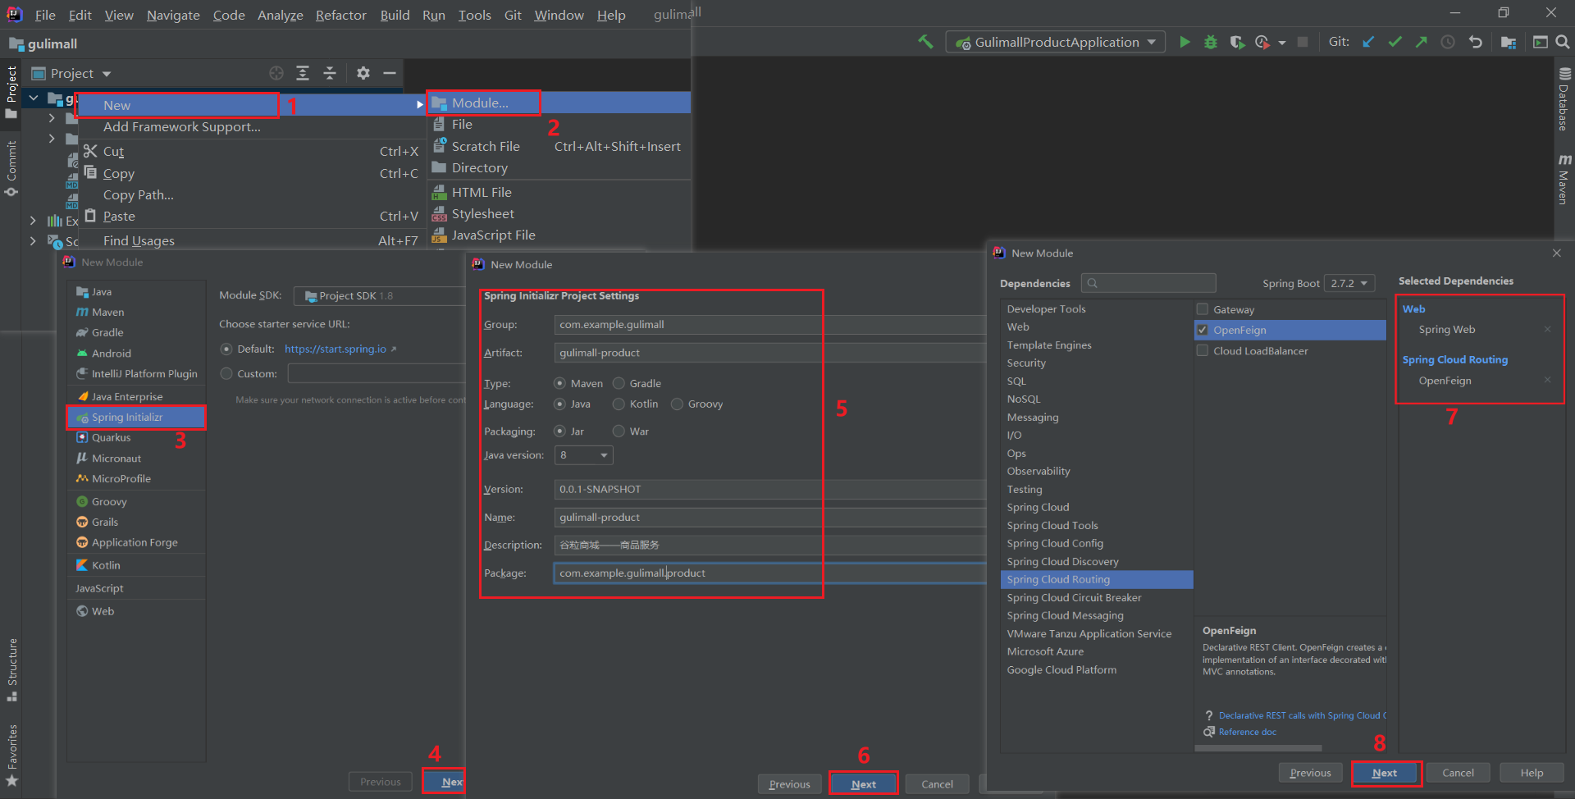Click the Profiler run icon
Viewport: 1575px width, 799px height.
click(x=1262, y=42)
